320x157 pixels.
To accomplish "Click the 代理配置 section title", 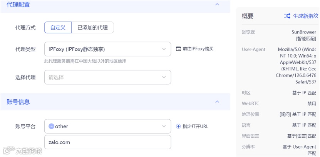I will [x=18, y=5].
